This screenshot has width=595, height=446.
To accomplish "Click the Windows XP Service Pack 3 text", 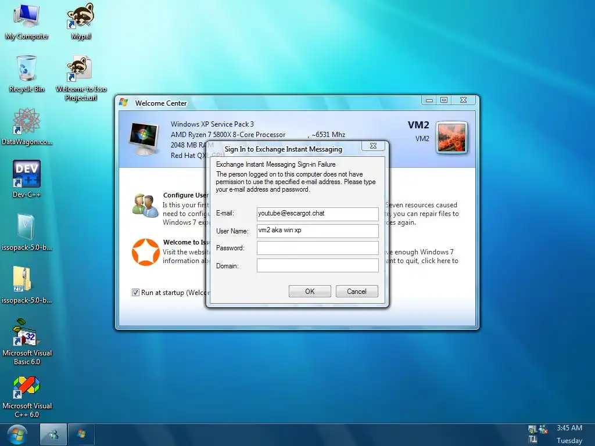I will pyautogui.click(x=212, y=124).
